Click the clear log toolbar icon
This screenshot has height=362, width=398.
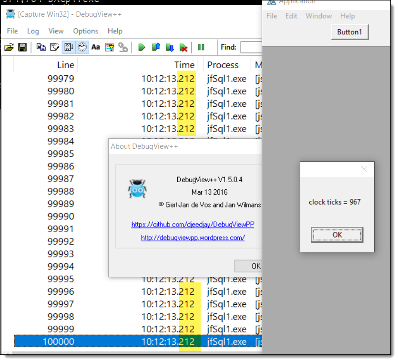click(54, 47)
